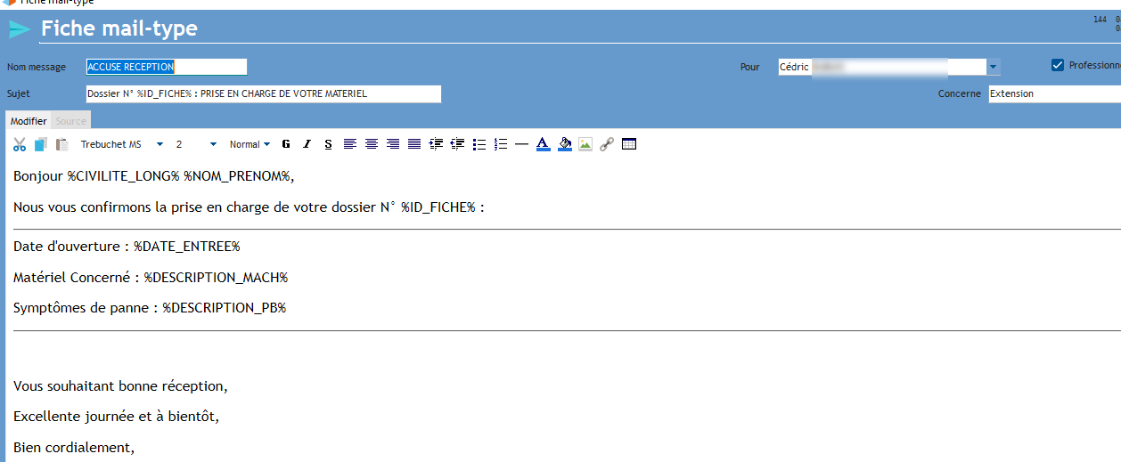The image size is (1121, 462).
Task: Open the background fill color picker
Action: 564,144
